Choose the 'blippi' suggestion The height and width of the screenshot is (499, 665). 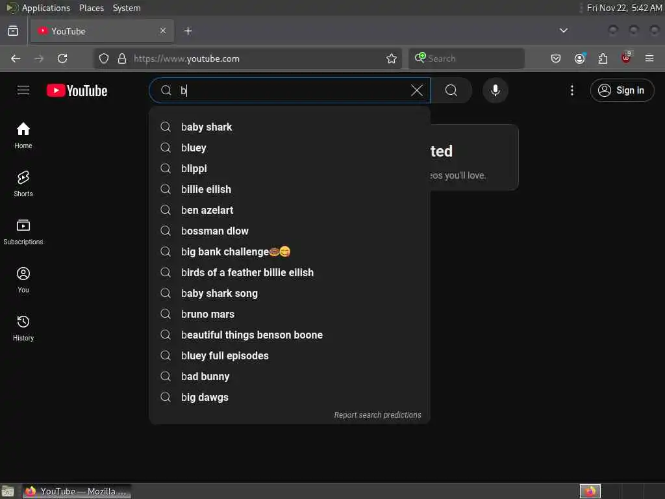290,168
